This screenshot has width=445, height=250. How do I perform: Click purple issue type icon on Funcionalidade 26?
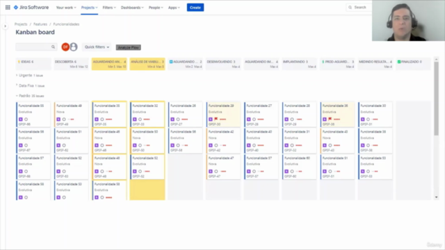click(x=172, y=119)
